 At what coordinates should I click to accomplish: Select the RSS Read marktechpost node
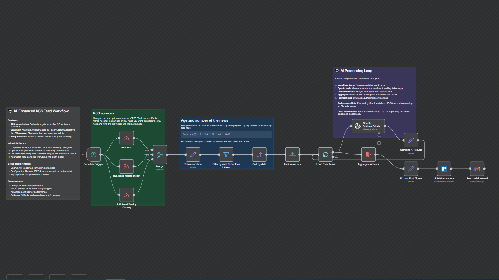click(x=126, y=167)
